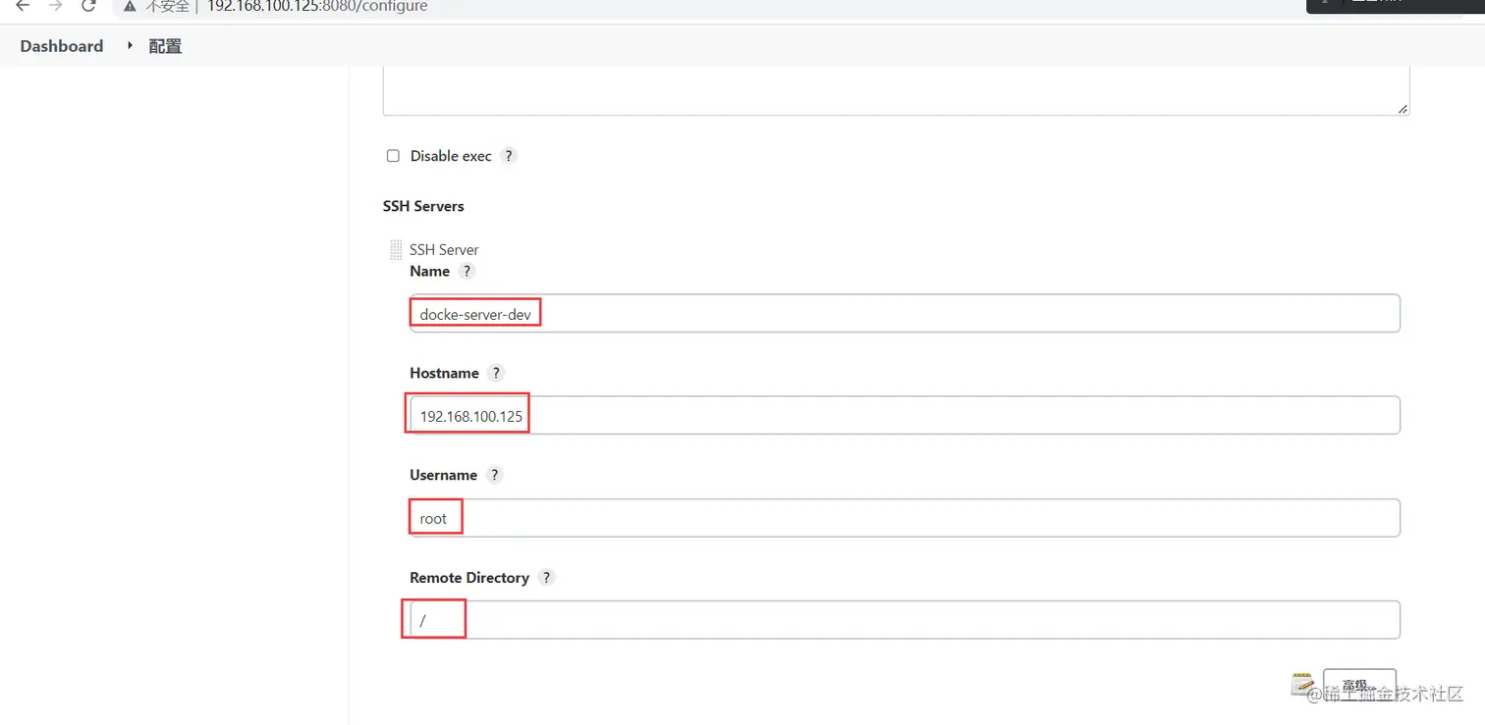Click the notepad pencil icon beside 高级
Screen dimensions: 1485x725
(1303, 684)
